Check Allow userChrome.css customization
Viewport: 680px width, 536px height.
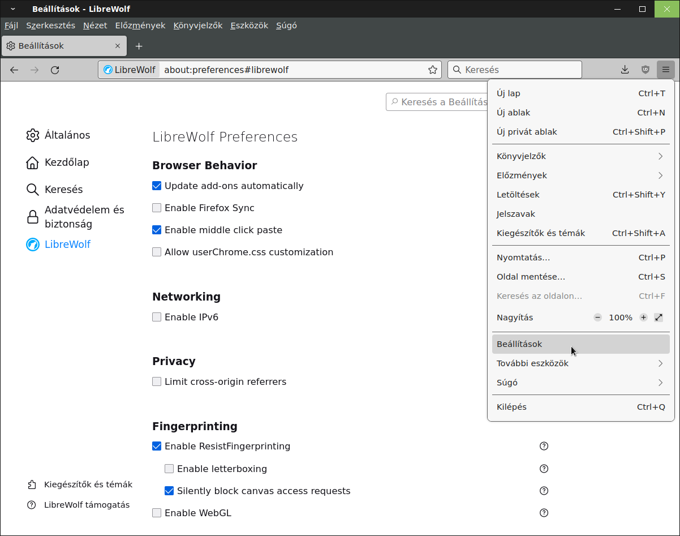click(x=157, y=252)
